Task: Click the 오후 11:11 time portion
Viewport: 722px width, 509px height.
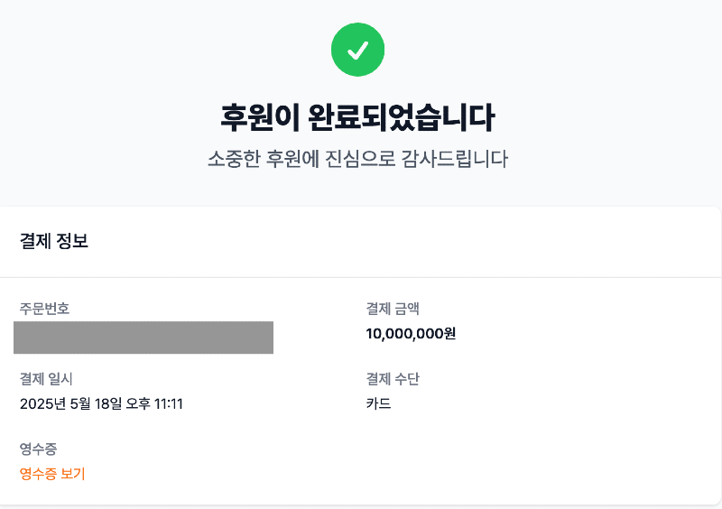Action: click(x=154, y=404)
